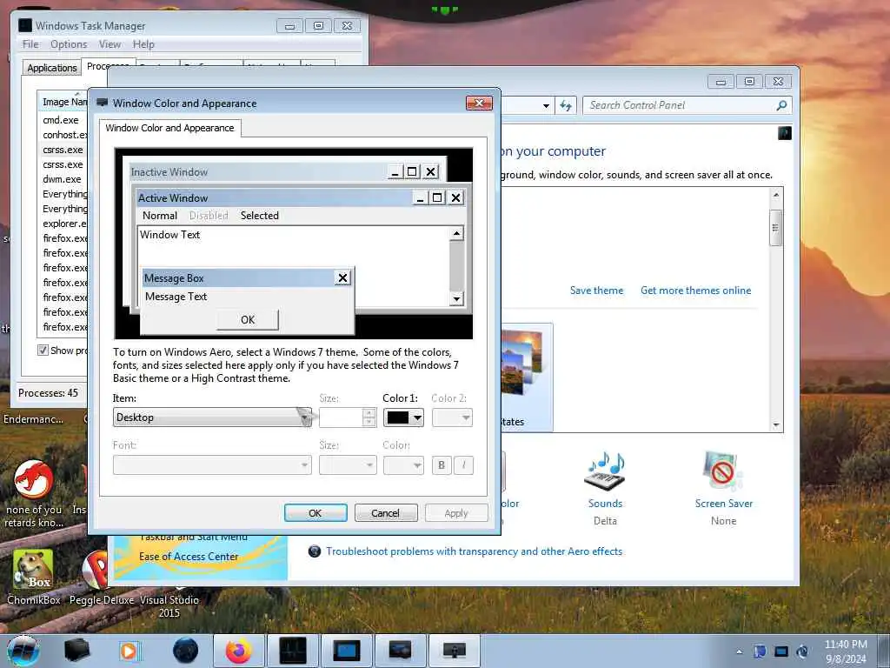Click Cancel in Window Color dialog
The image size is (890, 668).
tap(385, 513)
